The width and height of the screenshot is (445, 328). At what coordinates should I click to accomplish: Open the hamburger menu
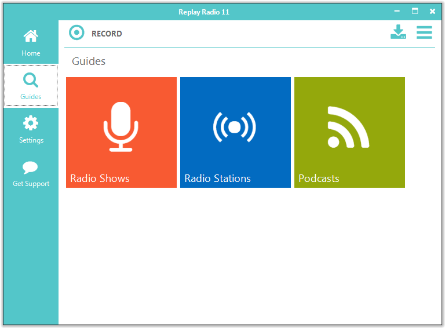click(x=424, y=32)
